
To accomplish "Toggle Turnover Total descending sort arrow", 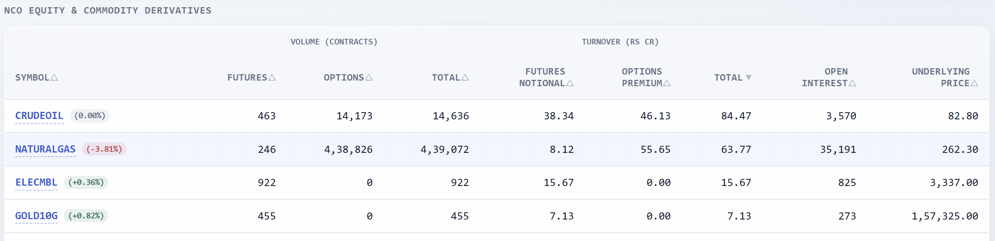I will (749, 78).
